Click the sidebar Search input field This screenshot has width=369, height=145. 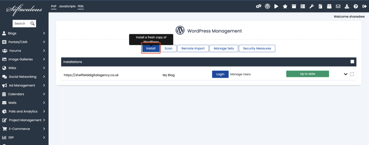tap(21, 23)
